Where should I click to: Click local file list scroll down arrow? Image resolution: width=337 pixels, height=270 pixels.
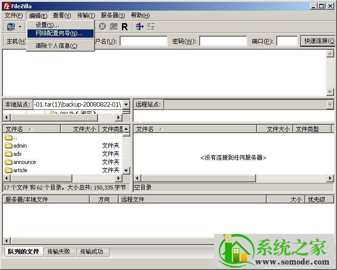pos(126,171)
